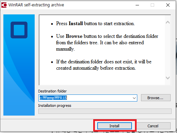
Task: Click the 'created automatically before extraction' text
Action: tap(96, 68)
